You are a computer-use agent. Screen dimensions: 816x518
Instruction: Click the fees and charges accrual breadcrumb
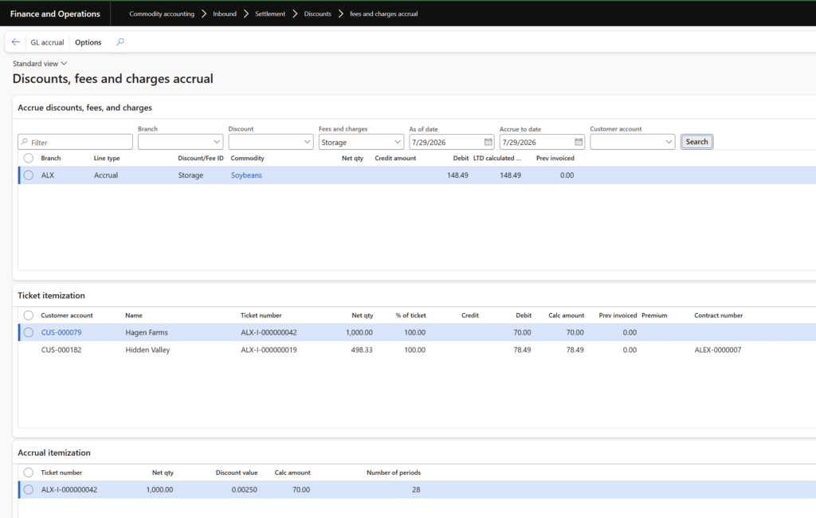pyautogui.click(x=383, y=14)
